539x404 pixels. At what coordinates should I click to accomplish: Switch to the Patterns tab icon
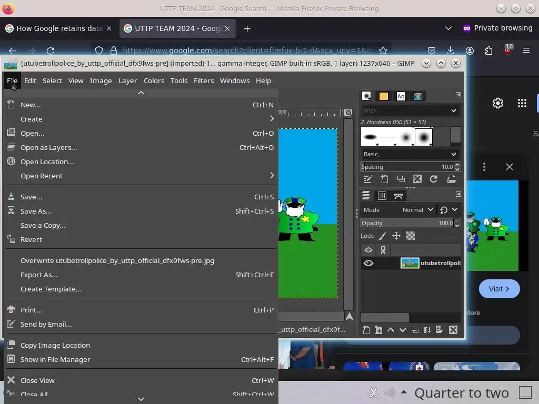tap(384, 96)
